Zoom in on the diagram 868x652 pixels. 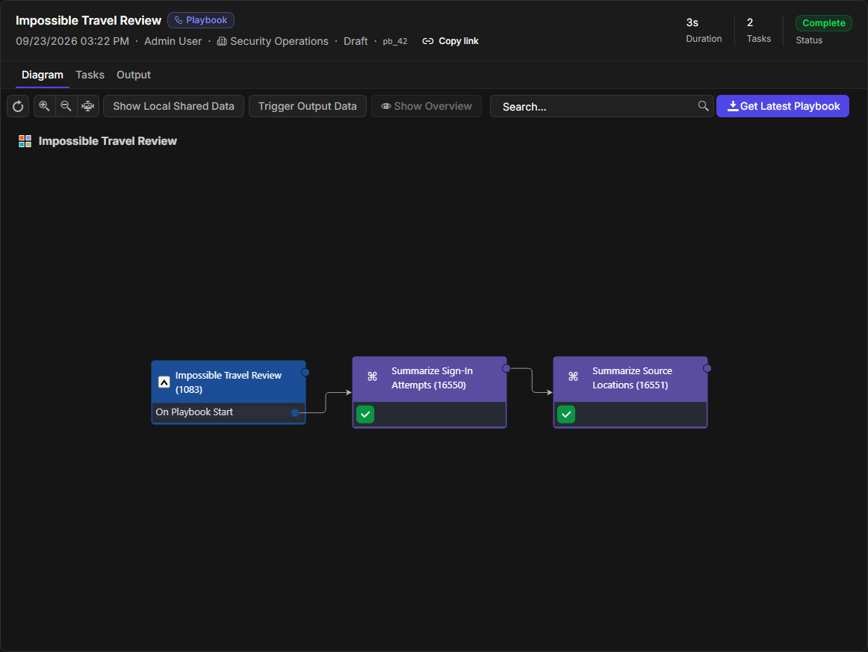[44, 106]
